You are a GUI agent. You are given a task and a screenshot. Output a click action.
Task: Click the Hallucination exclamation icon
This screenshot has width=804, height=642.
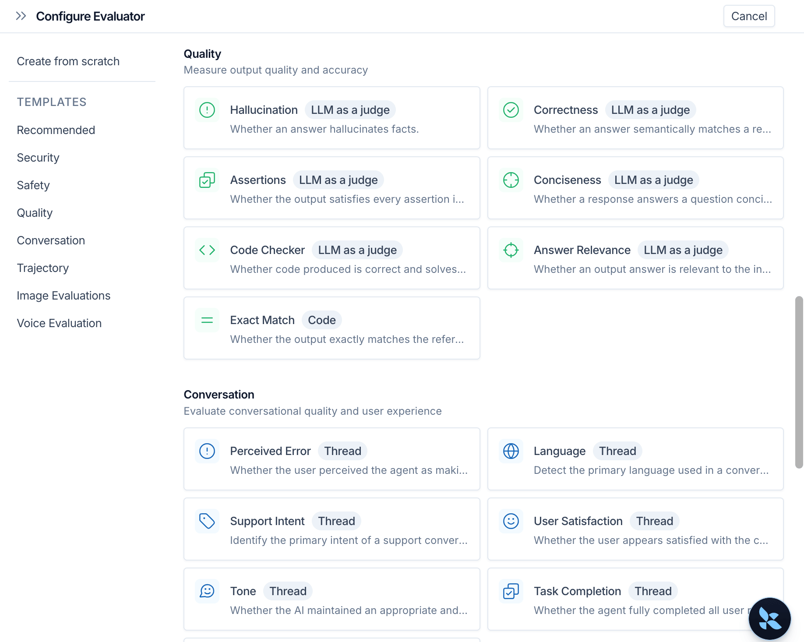(x=207, y=110)
